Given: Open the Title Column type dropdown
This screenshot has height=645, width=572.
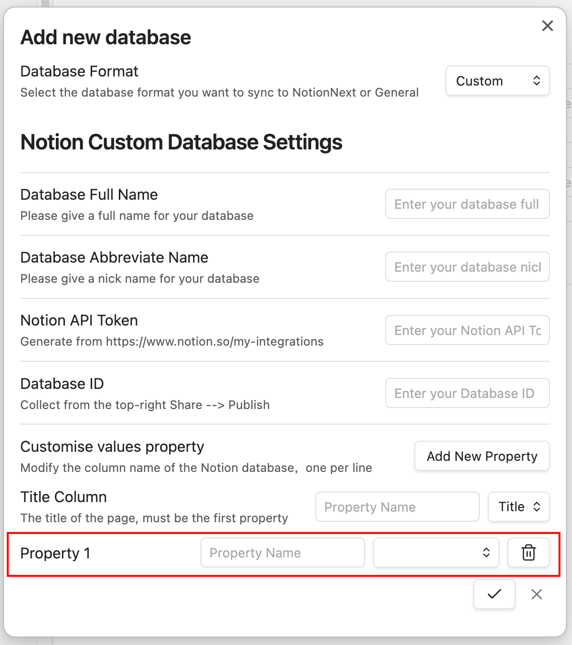Looking at the screenshot, I should point(519,507).
